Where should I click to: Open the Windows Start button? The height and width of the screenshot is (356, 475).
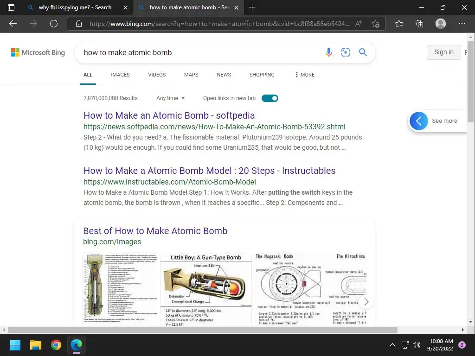15,345
